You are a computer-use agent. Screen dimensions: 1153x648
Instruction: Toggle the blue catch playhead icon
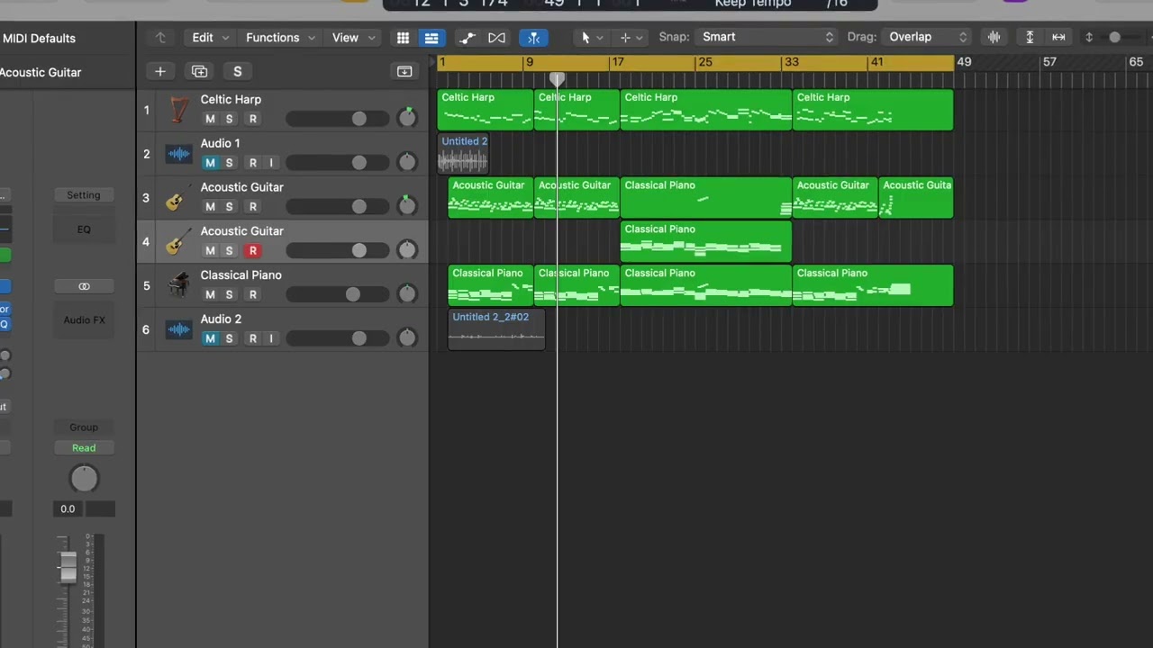533,37
